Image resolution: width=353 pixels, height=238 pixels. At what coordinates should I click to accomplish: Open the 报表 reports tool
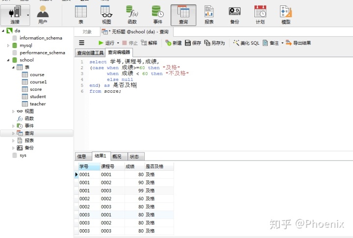209,15
